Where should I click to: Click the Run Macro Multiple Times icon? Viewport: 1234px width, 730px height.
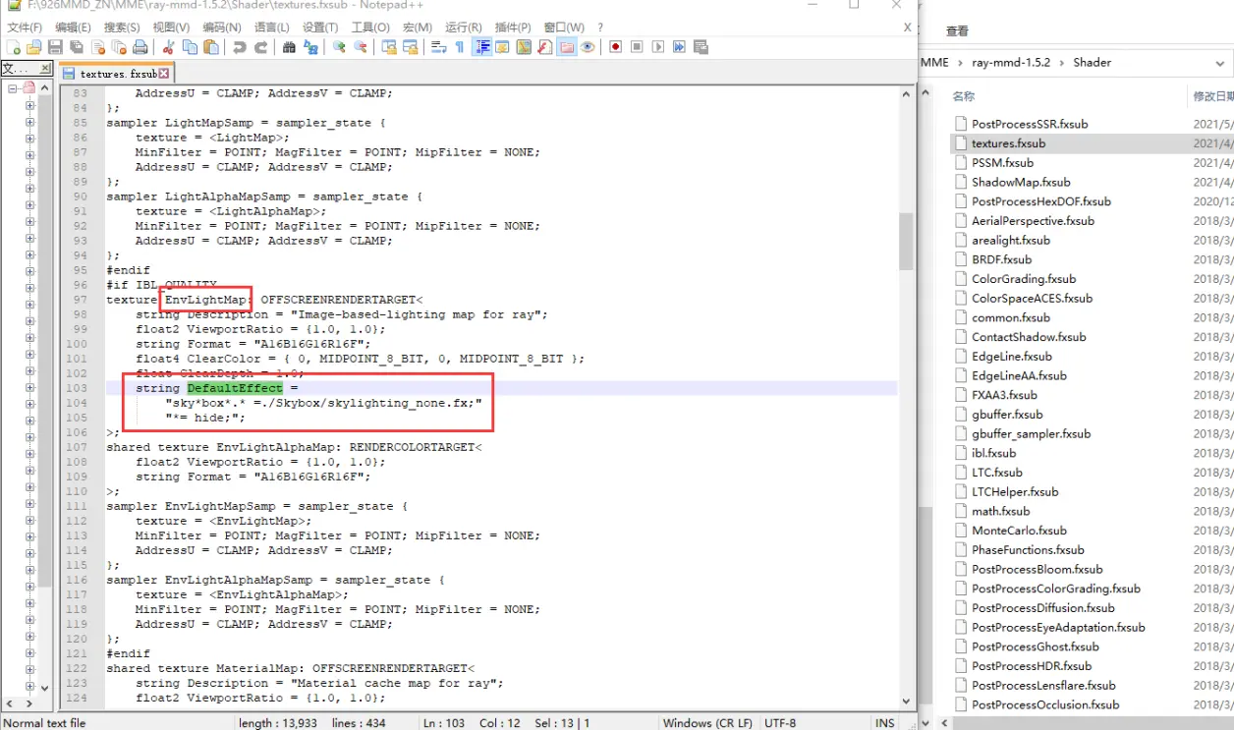point(679,47)
